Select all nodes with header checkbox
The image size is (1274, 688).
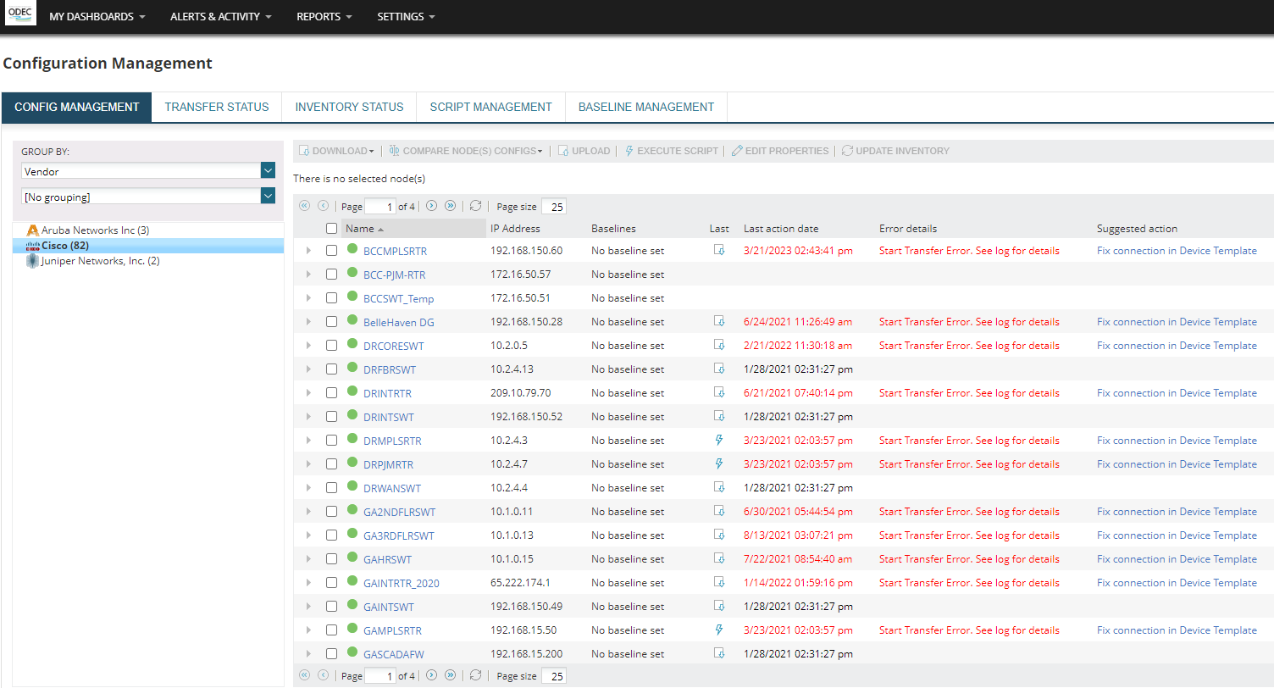point(331,228)
